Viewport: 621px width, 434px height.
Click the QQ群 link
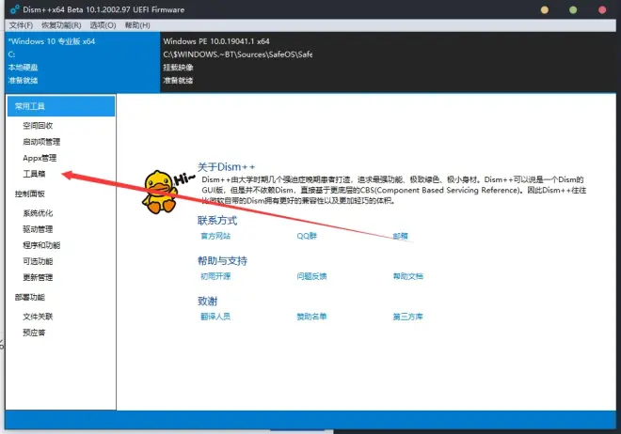307,236
